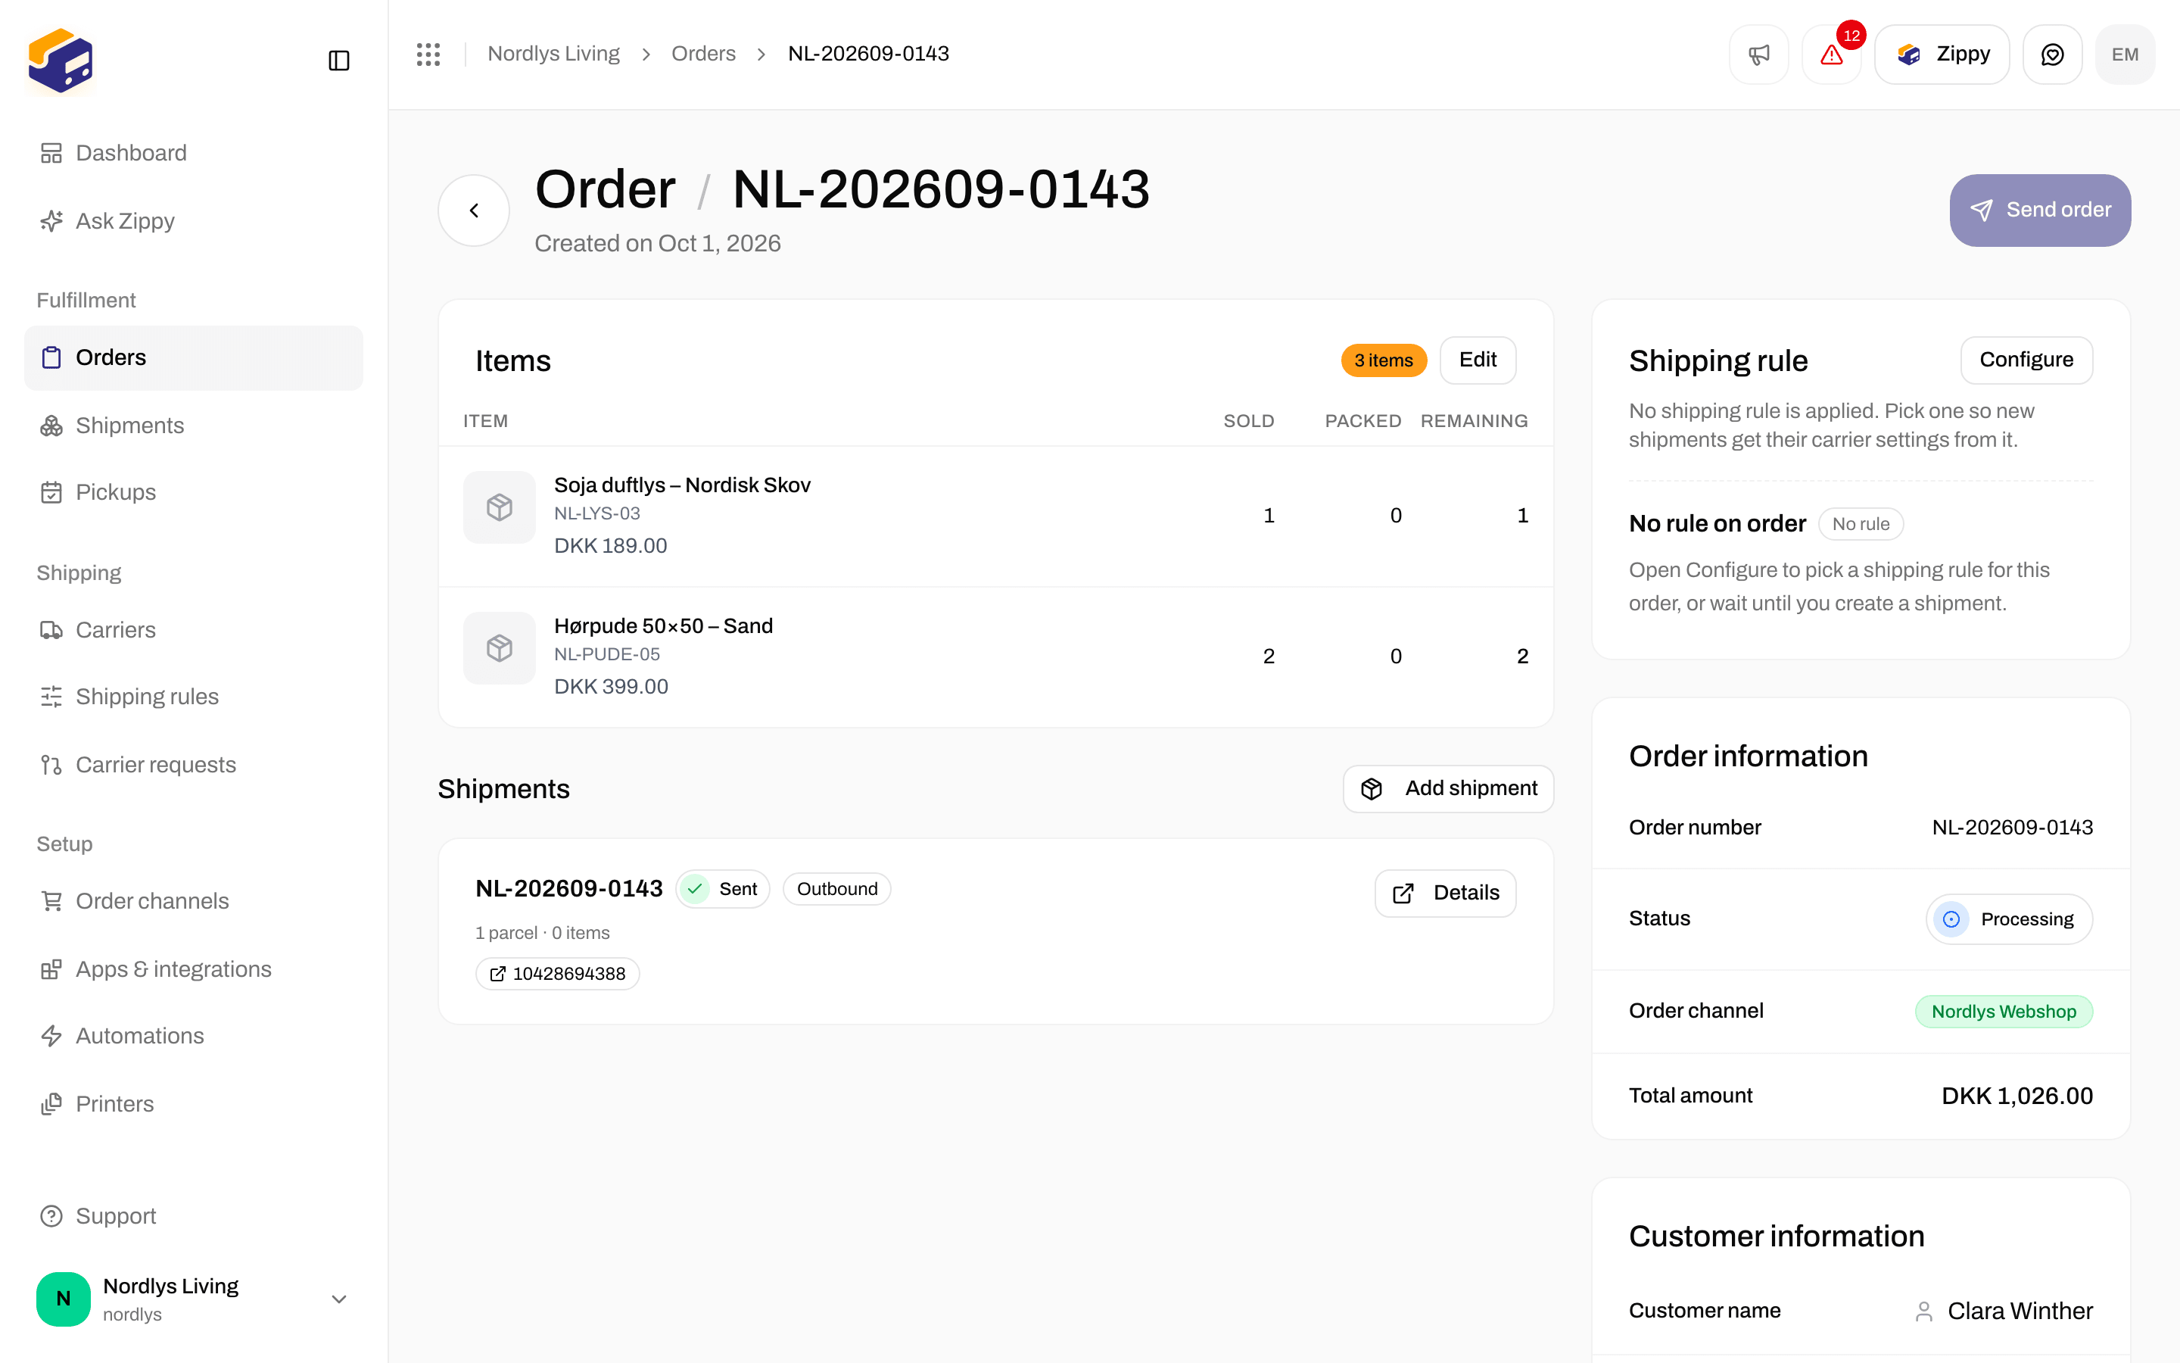Image resolution: width=2180 pixels, height=1363 pixels.
Task: Click the REMAINING column header
Action: (x=1474, y=421)
